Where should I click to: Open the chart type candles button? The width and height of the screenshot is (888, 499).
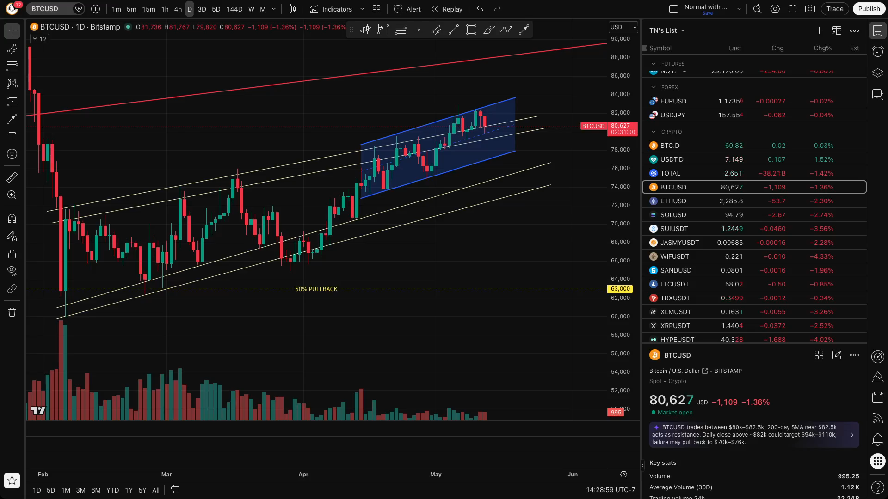[x=292, y=9]
